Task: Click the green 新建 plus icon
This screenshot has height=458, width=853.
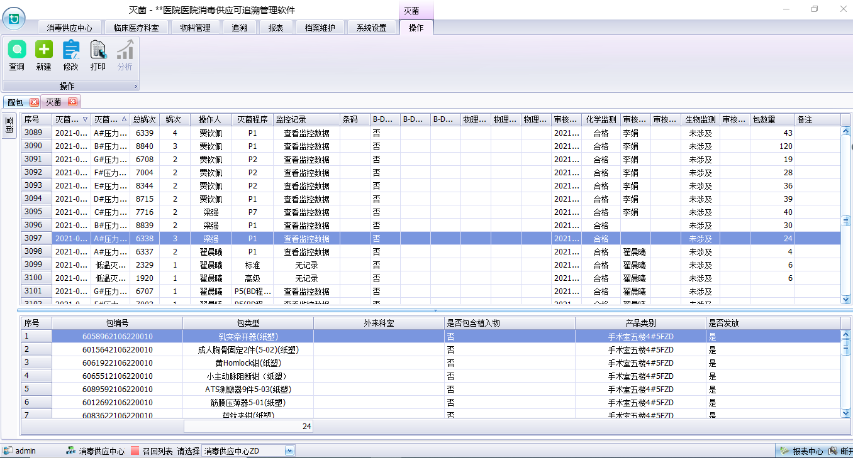Action: (44, 50)
